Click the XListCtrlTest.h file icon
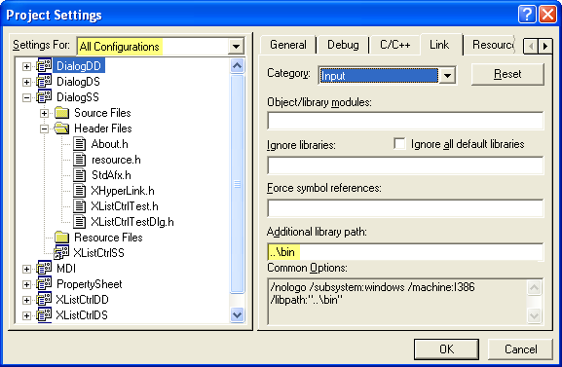This screenshot has height=367, width=562. pyautogui.click(x=79, y=206)
